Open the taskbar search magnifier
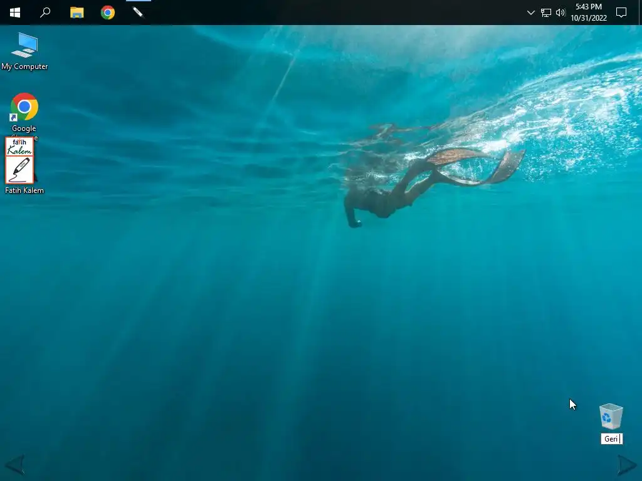 pyautogui.click(x=45, y=13)
